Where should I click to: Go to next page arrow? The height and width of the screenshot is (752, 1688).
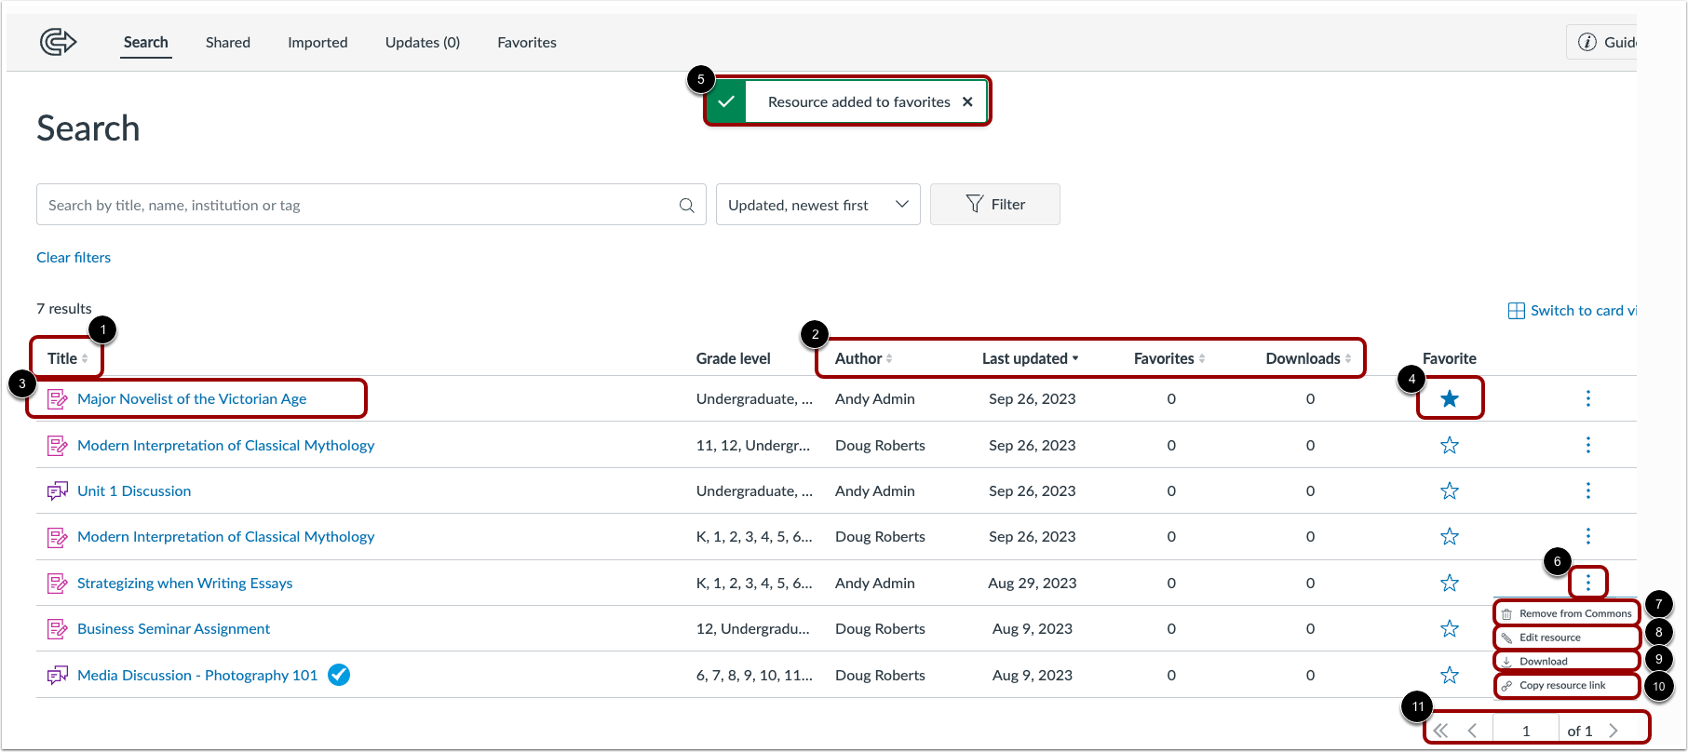click(x=1614, y=731)
